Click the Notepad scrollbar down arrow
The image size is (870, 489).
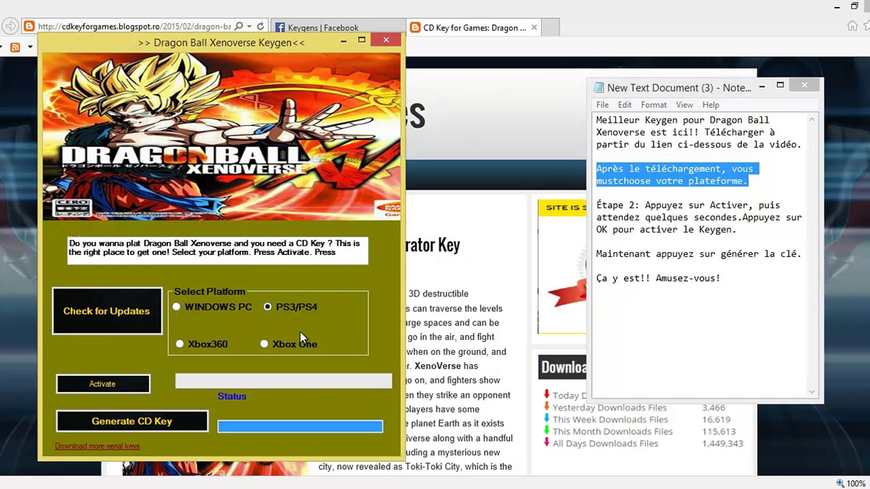coord(812,392)
